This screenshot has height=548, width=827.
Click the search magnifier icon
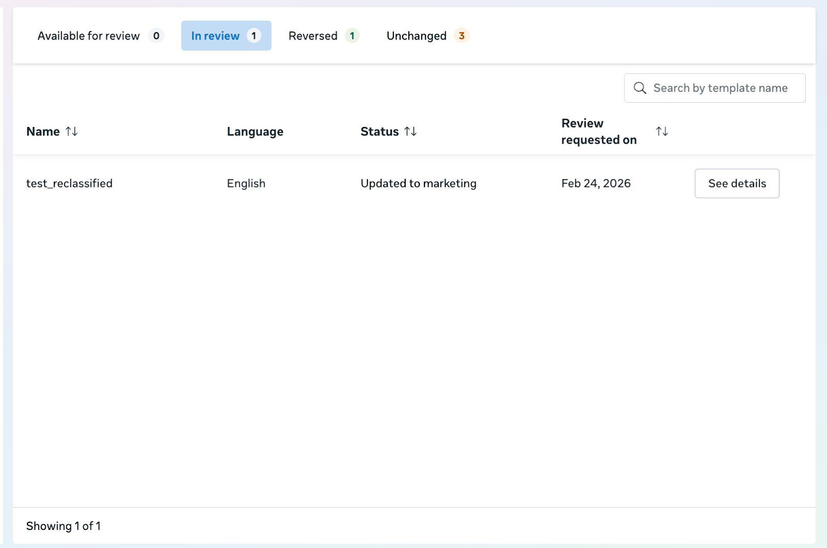click(x=640, y=88)
